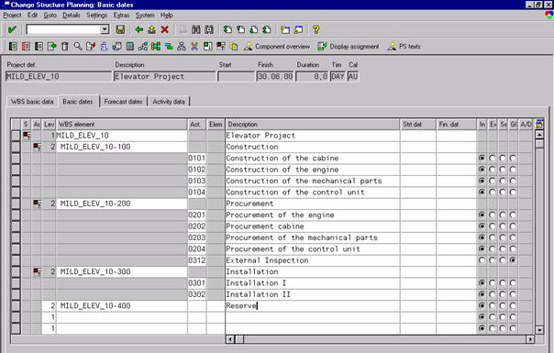This screenshot has height=353, width=554.
Task: Click the scissors cut icon
Action: coord(194,46)
